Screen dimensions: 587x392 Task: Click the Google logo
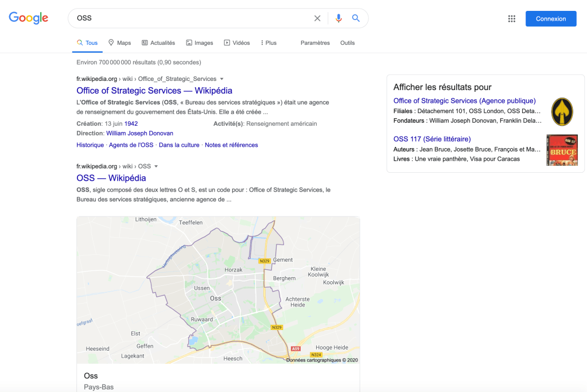(x=28, y=18)
